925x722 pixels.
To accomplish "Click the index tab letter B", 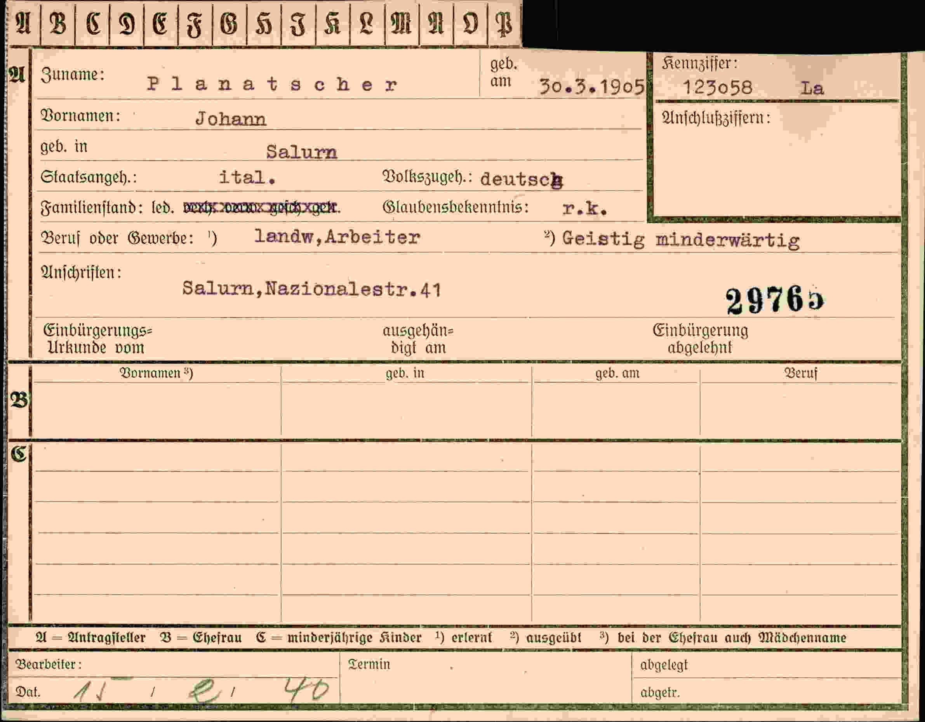I will coord(57,23).
